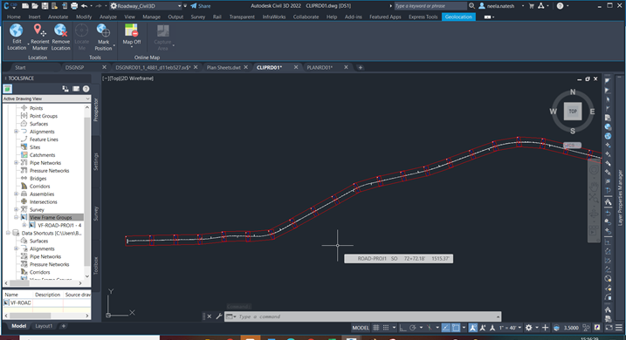Open the Analyze ribbon tab
Viewport: 626px width, 340px height.
pyautogui.click(x=107, y=17)
